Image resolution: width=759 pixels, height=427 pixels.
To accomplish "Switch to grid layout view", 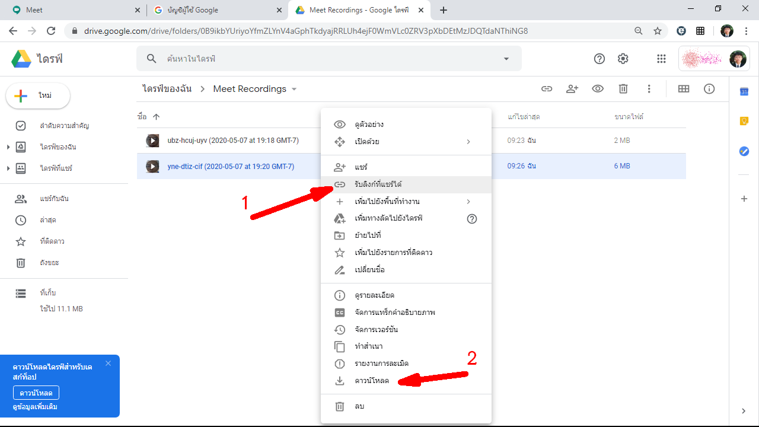I will tap(684, 89).
